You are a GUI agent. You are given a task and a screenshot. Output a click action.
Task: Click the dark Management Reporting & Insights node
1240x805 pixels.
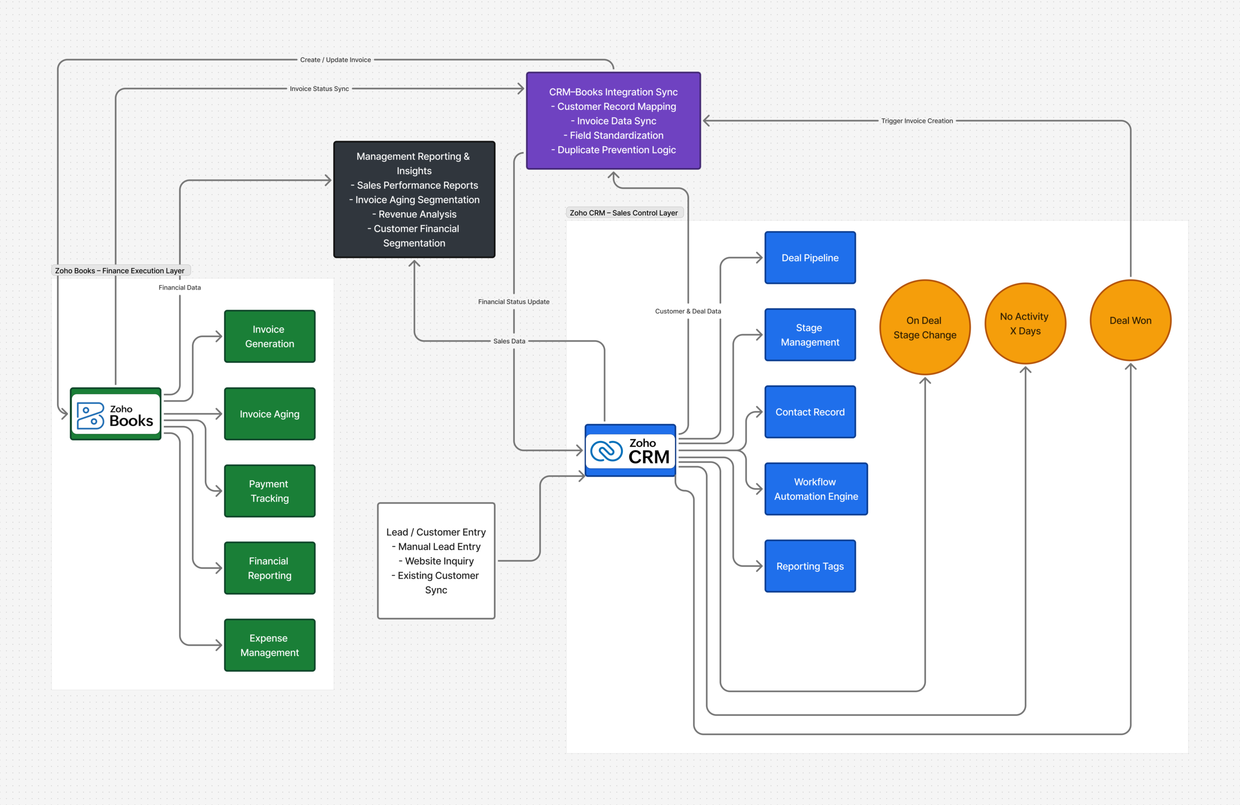(414, 200)
